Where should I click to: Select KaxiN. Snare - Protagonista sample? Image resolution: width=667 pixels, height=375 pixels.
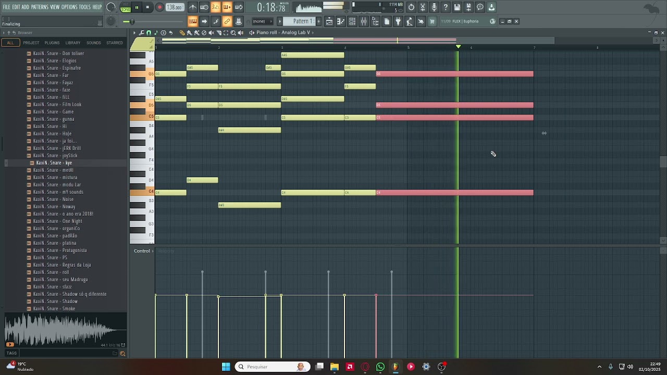pos(60,251)
